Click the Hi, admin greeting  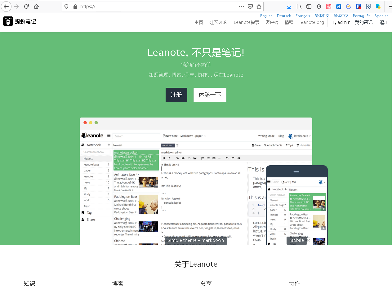pyautogui.click(x=341, y=23)
